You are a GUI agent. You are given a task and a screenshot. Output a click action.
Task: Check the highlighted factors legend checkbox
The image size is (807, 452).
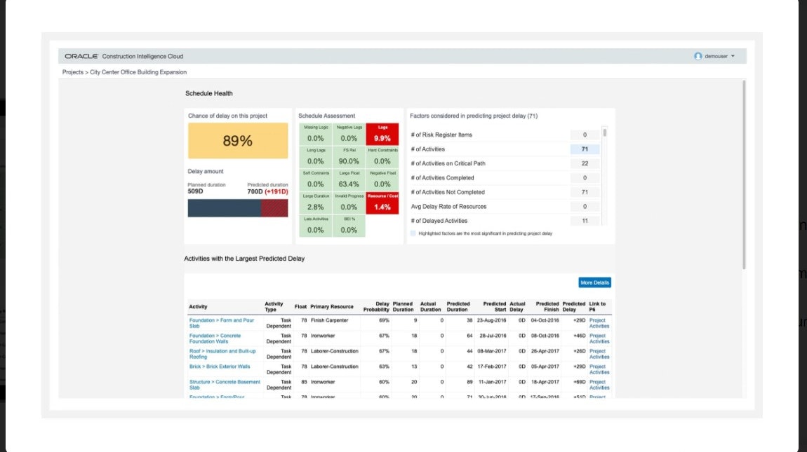[x=413, y=233]
